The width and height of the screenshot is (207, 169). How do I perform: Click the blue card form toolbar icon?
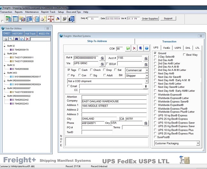[29, 19]
